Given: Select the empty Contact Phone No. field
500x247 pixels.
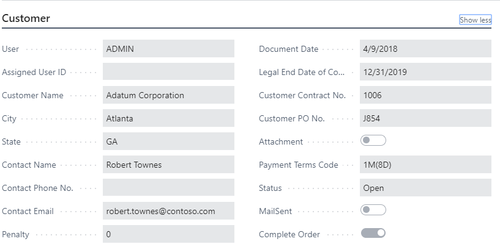Looking at the screenshot, I should [x=168, y=188].
